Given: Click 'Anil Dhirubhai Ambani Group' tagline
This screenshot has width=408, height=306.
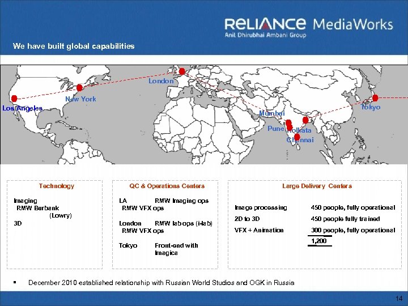Looking at the screenshot, I should pyautogui.click(x=265, y=35).
